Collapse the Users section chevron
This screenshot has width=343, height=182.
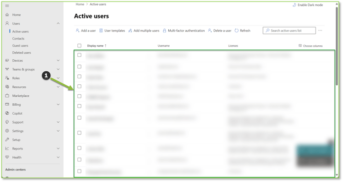(58, 23)
